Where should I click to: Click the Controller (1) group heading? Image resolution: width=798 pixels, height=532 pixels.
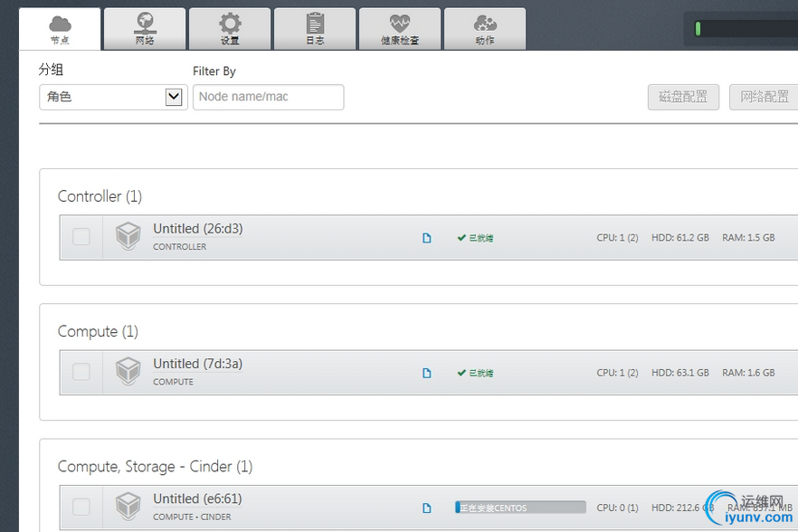[100, 196]
